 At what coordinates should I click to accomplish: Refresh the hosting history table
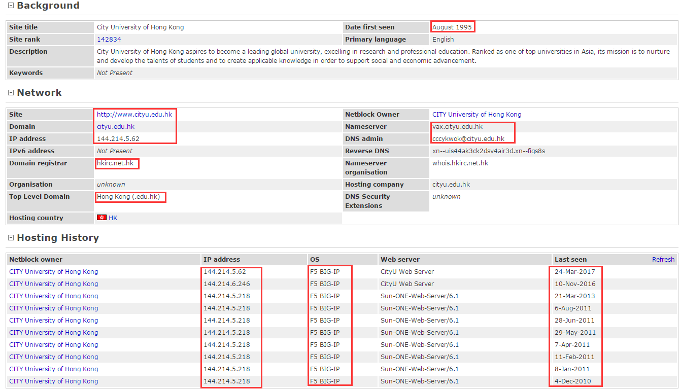[663, 260]
